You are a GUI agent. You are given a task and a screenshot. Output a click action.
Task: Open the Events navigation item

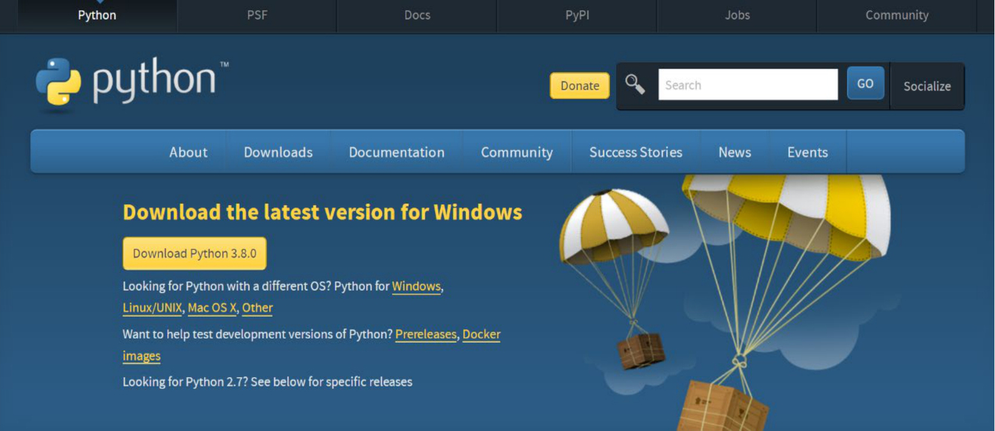pyautogui.click(x=807, y=152)
